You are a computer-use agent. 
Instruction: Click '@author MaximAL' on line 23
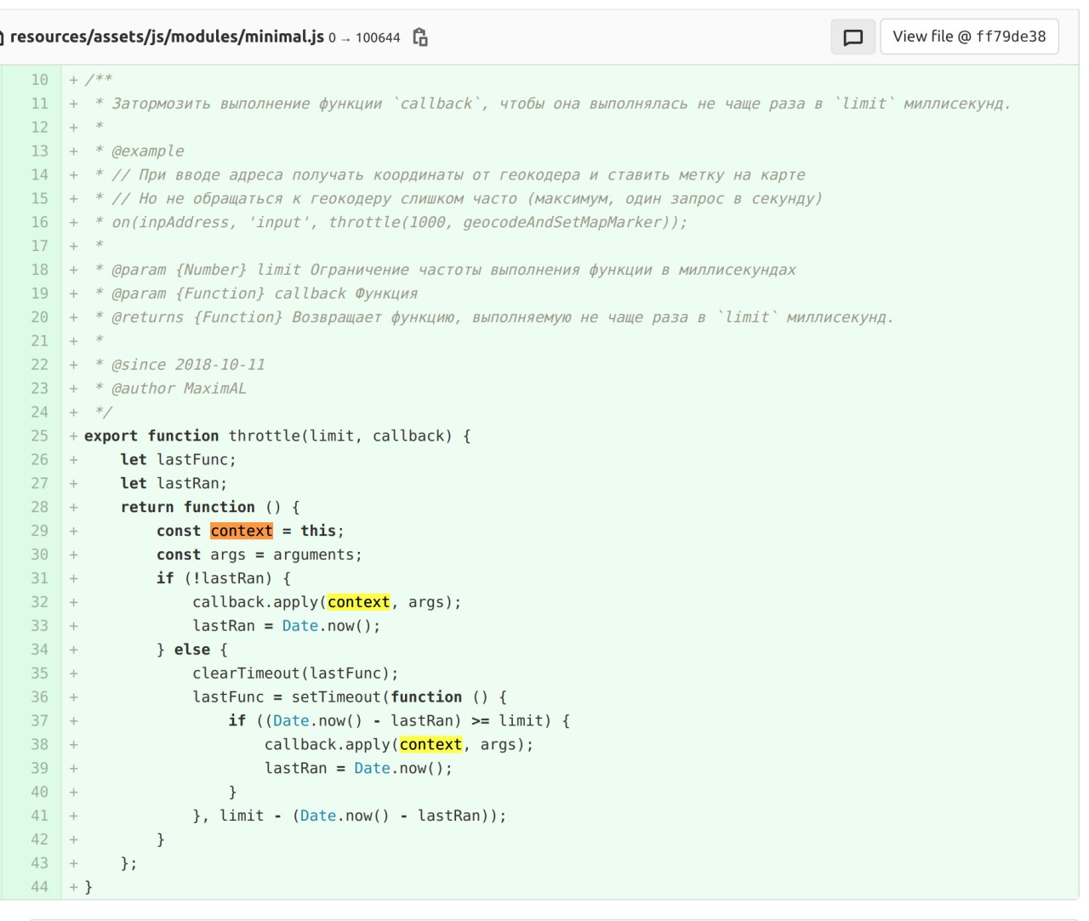(x=179, y=389)
